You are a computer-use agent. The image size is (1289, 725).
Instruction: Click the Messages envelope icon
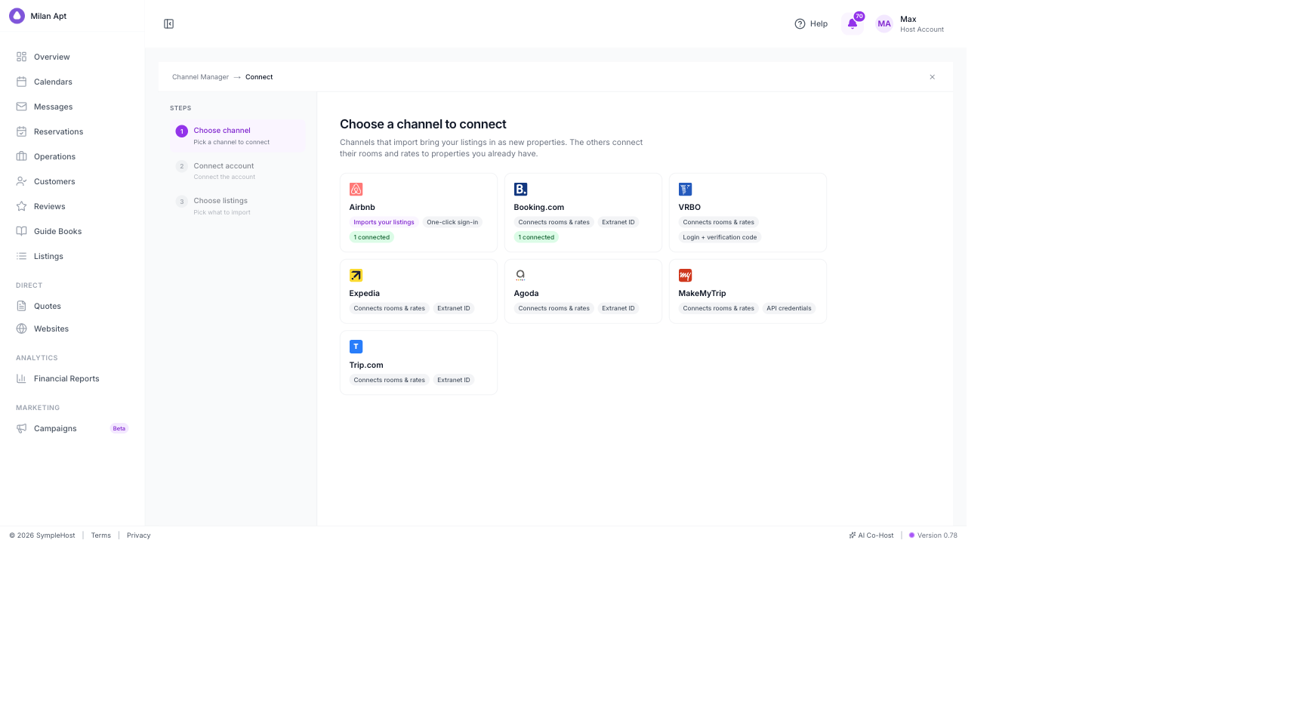[21, 106]
